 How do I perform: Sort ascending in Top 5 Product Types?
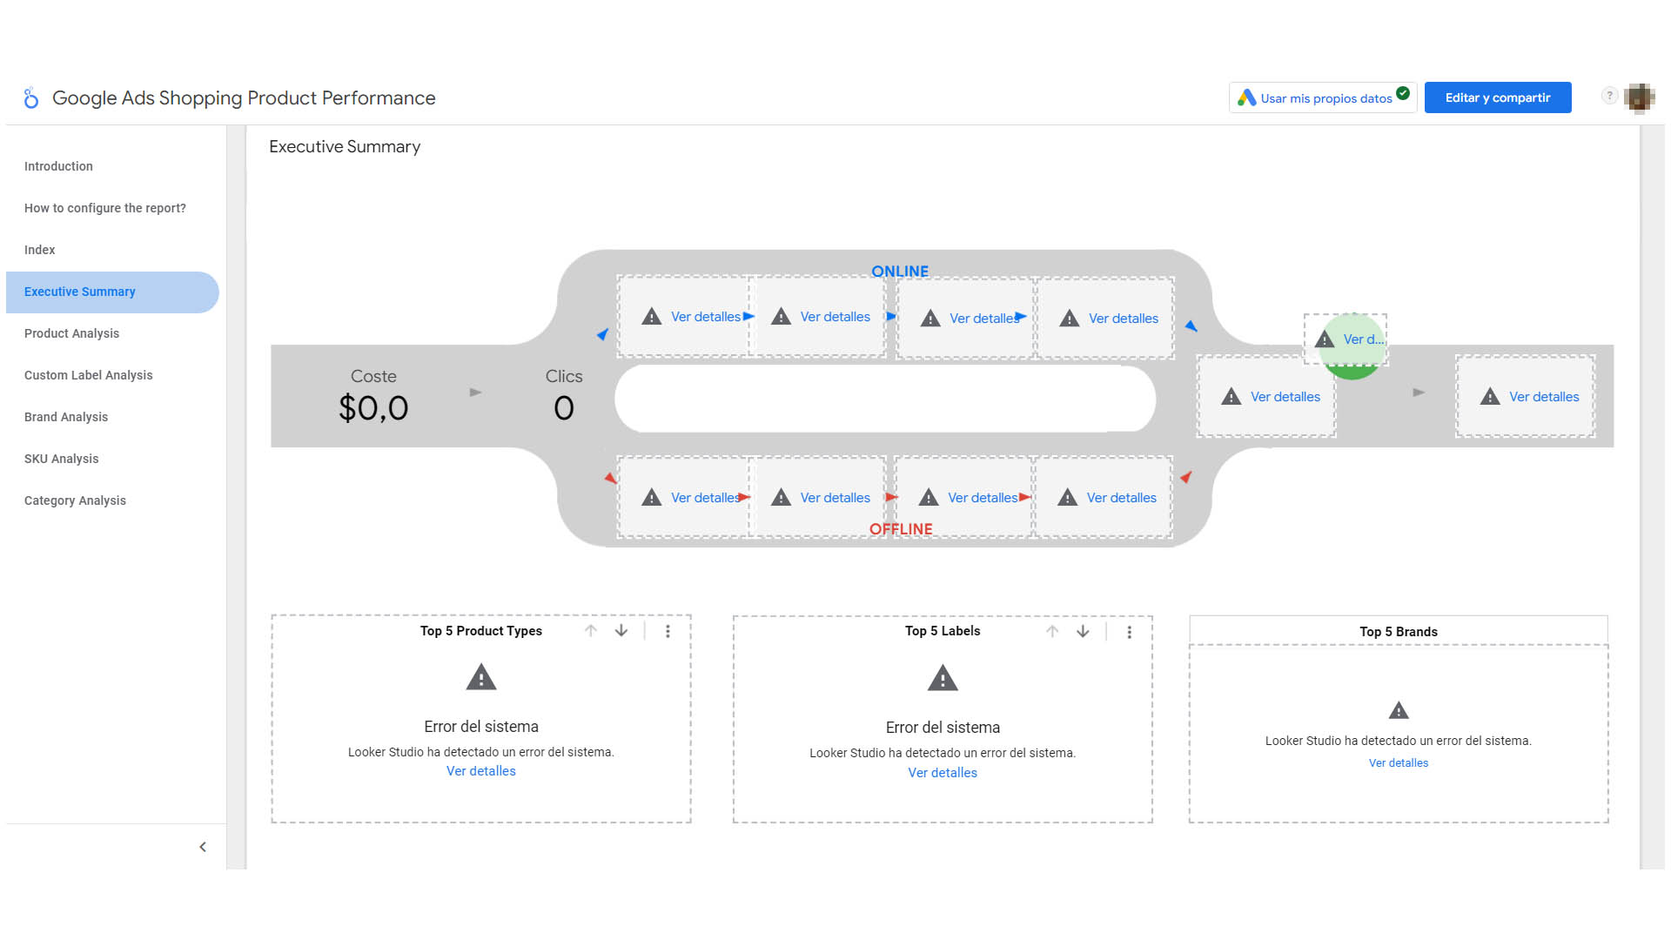click(x=591, y=631)
